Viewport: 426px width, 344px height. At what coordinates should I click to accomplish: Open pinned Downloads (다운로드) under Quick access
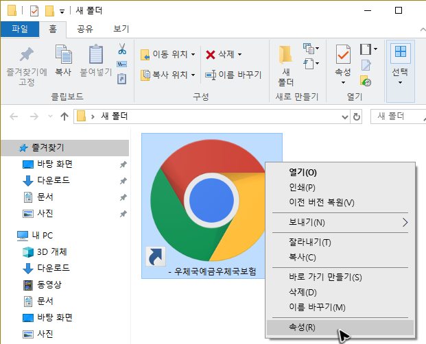[54, 180]
